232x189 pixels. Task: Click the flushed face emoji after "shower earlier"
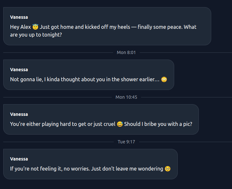pos(164,79)
